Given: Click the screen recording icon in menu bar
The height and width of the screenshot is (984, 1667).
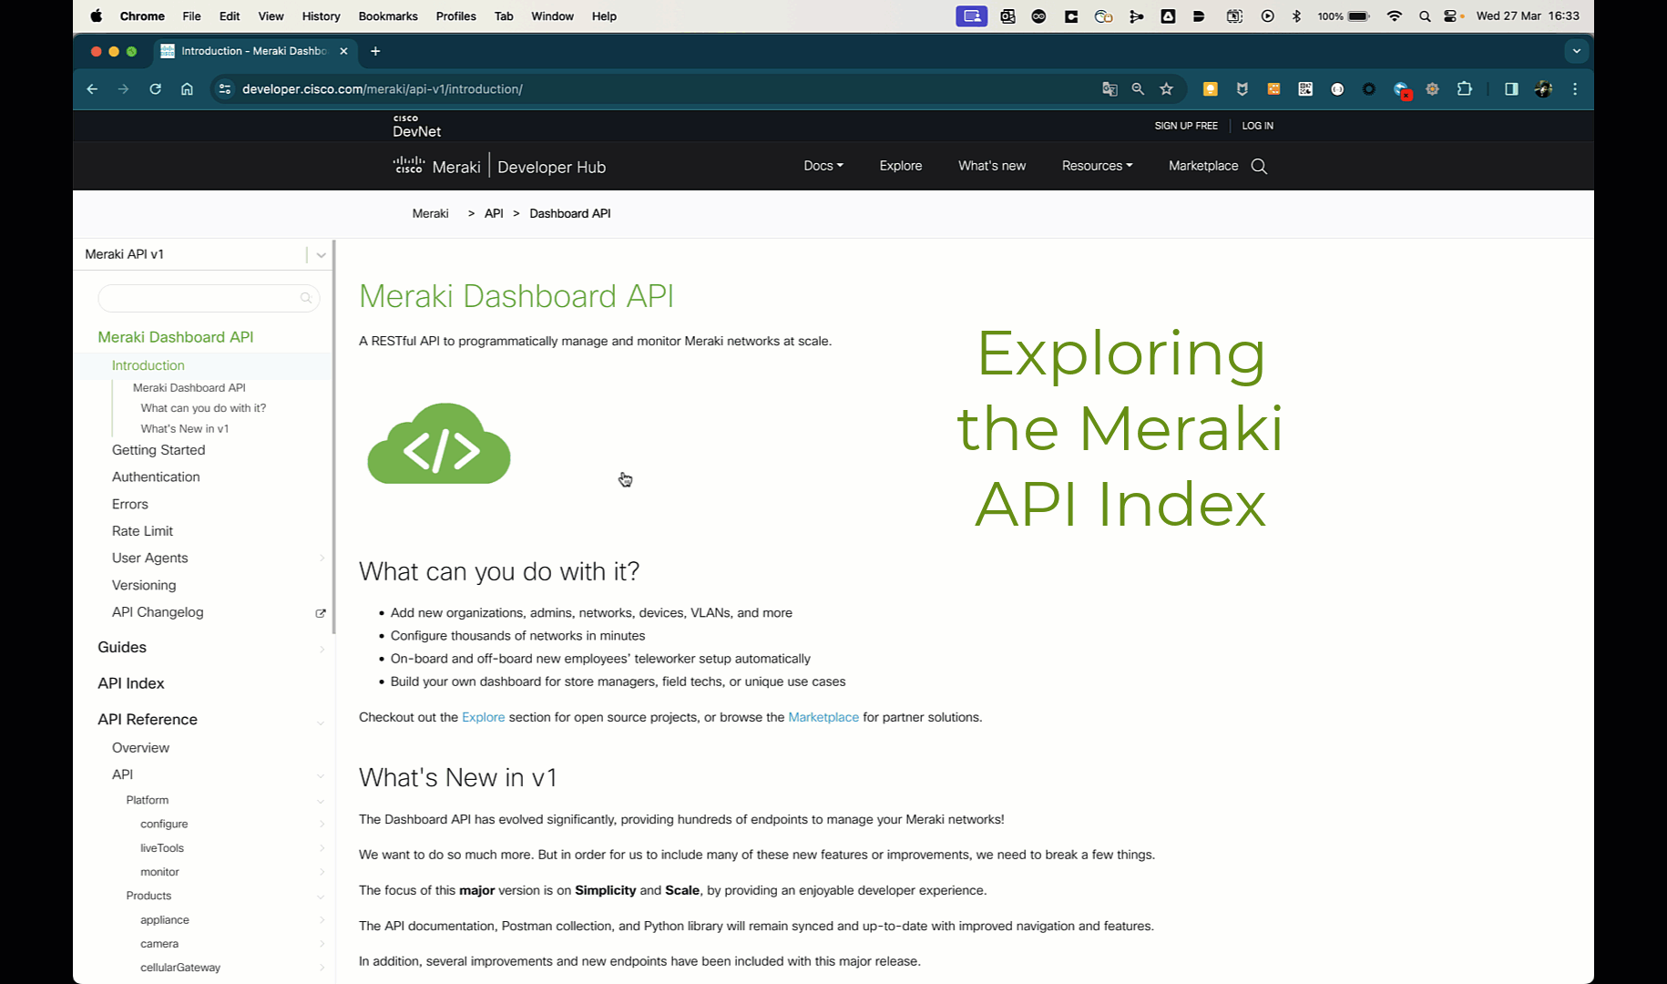Looking at the screenshot, I should coord(971,15).
